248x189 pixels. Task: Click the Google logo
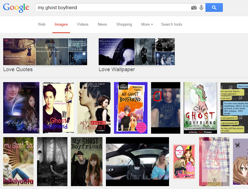click(16, 7)
